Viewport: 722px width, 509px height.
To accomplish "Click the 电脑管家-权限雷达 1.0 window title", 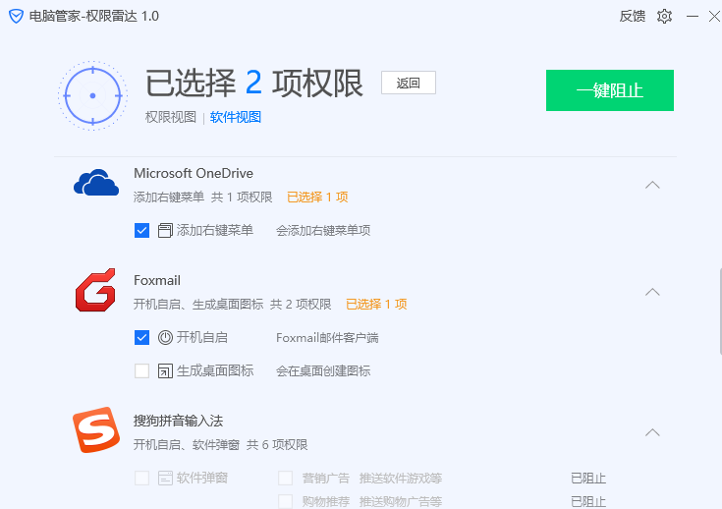I will (94, 17).
